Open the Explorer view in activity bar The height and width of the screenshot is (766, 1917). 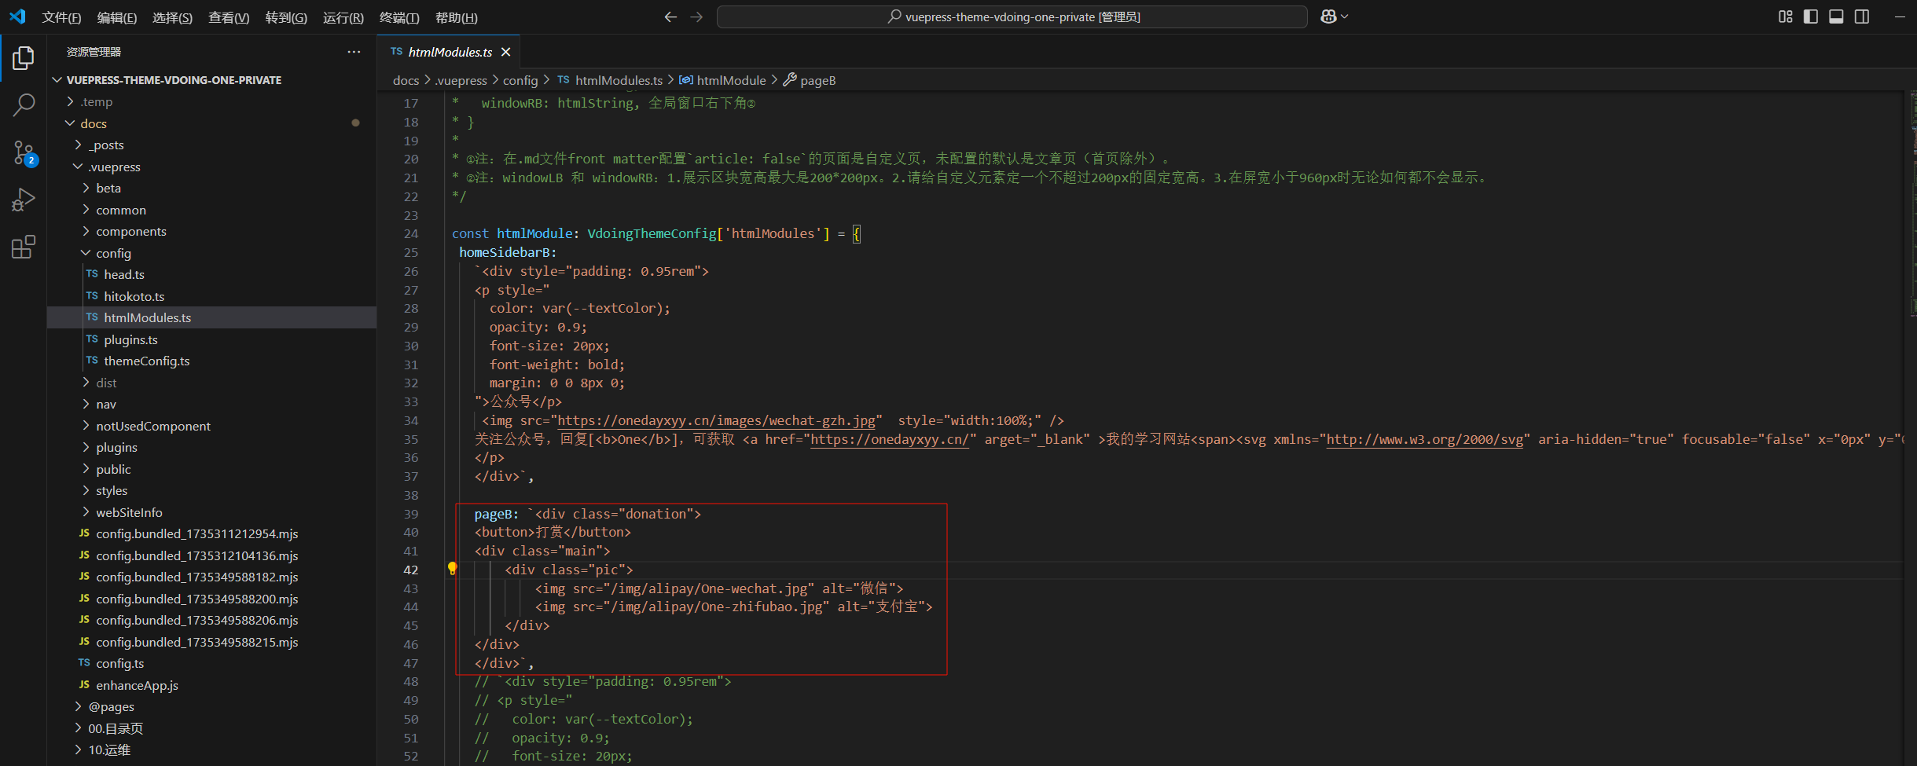pos(24,58)
